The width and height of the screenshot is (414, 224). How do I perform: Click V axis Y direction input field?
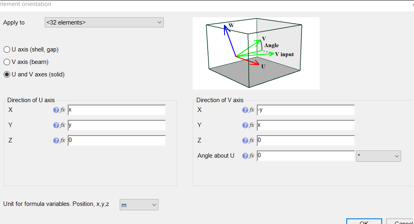coord(306,125)
